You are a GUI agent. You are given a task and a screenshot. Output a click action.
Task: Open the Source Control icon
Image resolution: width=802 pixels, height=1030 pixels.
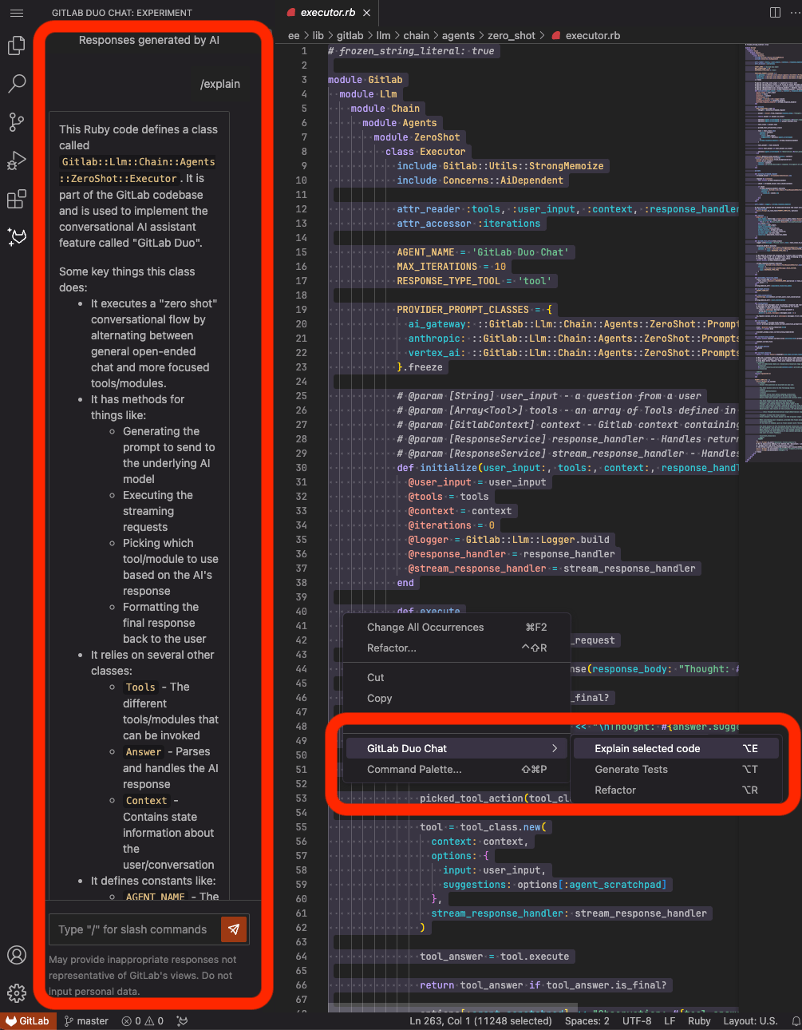pyautogui.click(x=16, y=121)
